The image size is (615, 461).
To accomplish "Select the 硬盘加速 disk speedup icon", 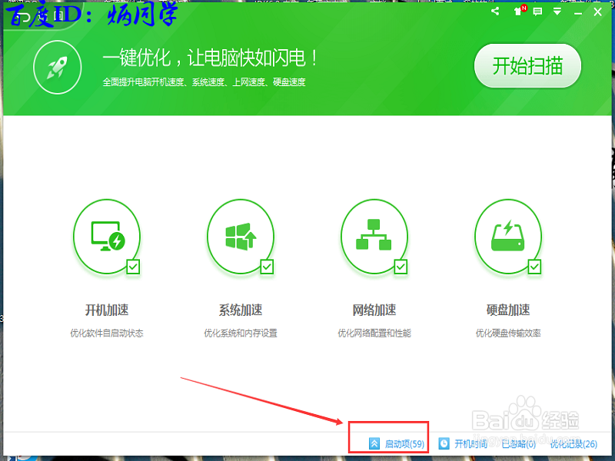I will pyautogui.click(x=508, y=236).
